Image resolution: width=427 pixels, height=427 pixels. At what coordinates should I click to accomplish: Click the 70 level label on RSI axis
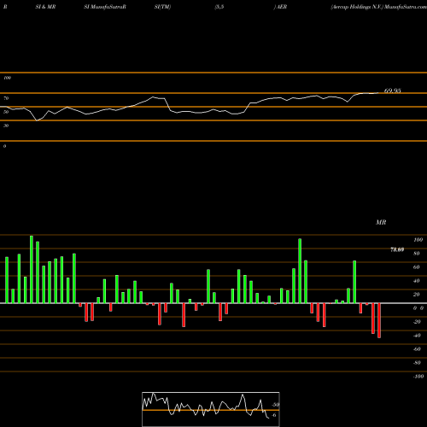click(6, 98)
